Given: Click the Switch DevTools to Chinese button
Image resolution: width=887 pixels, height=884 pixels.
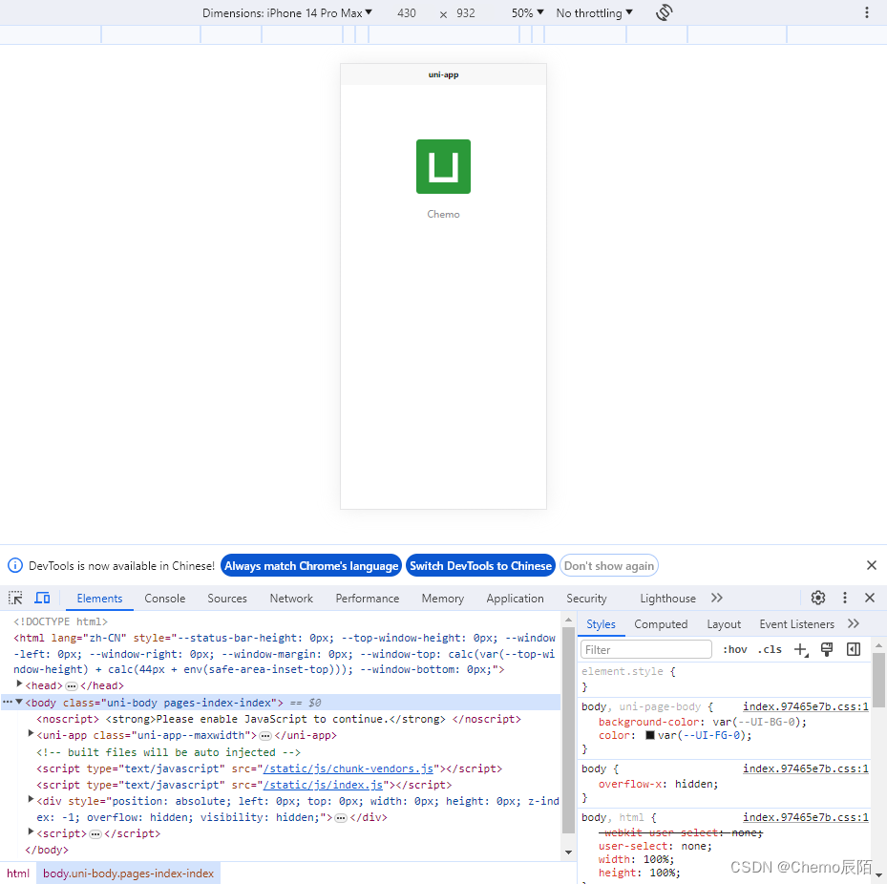Looking at the screenshot, I should pos(480,565).
